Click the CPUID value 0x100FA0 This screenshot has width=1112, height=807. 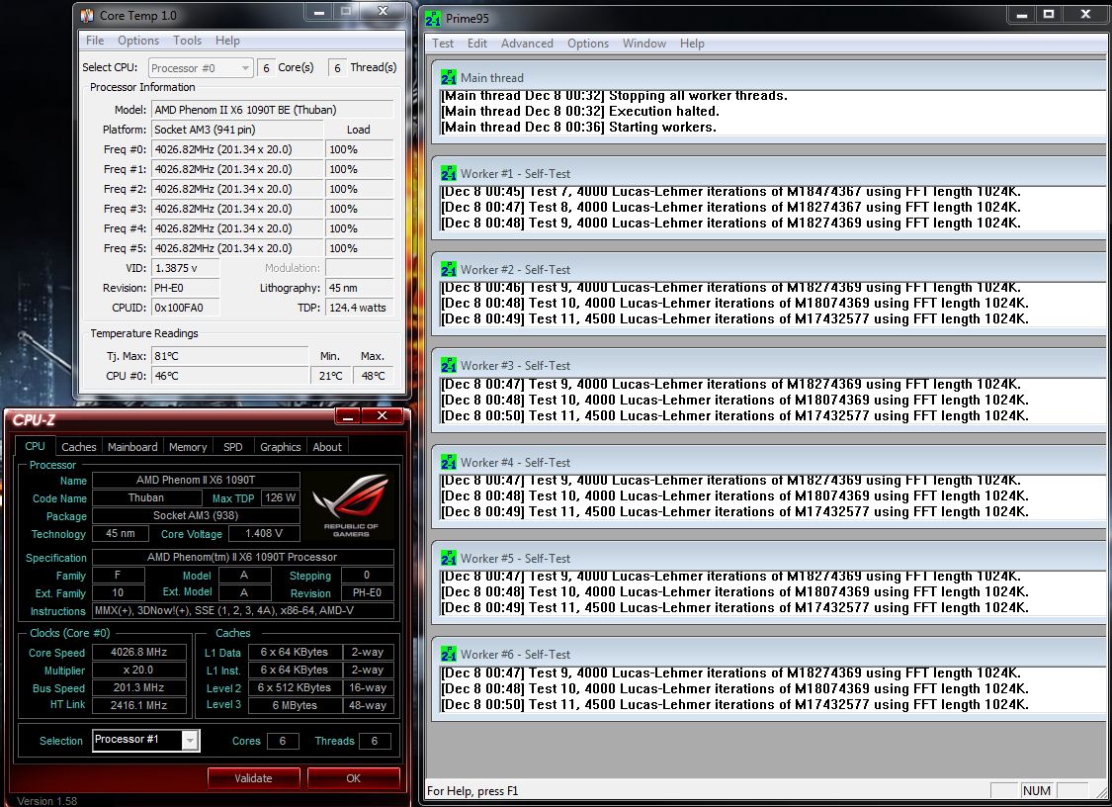(185, 308)
